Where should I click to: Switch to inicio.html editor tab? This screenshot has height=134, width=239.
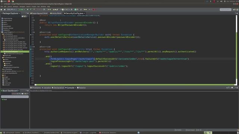point(56,13)
